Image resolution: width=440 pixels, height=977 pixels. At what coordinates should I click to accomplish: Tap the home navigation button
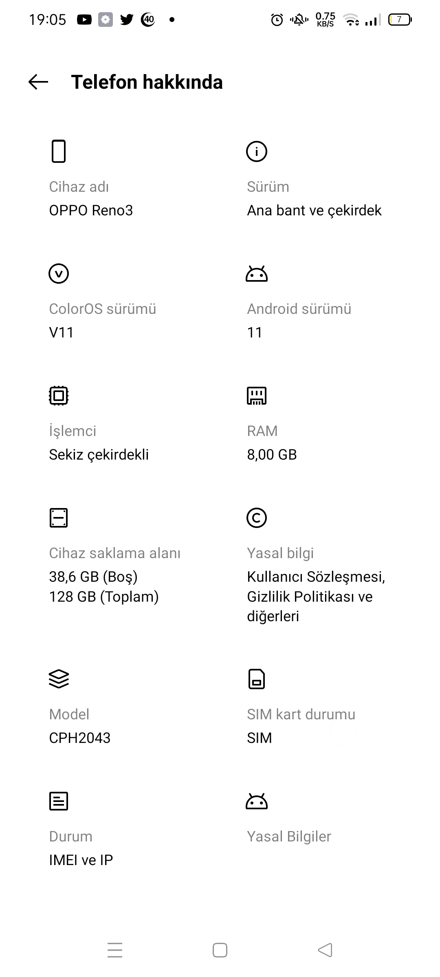[x=220, y=950]
